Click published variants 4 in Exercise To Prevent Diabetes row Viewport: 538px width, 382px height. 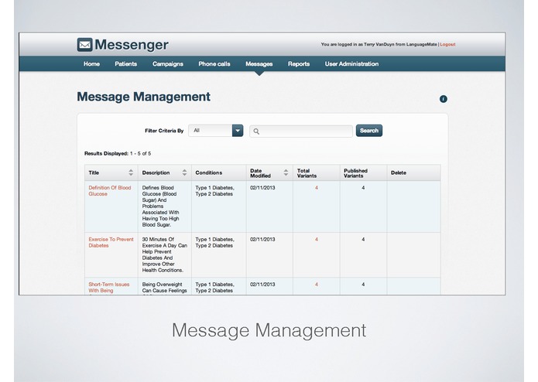pos(363,240)
